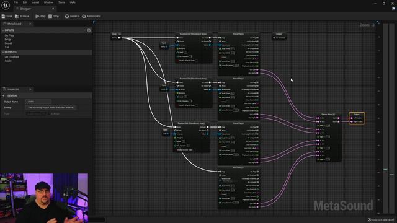
Task: Click Out Right pin of bottom Wave Player
Action: click(x=257, y=207)
